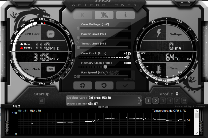Load profile slot 1
208x138 pixels.
[x=148, y=101]
